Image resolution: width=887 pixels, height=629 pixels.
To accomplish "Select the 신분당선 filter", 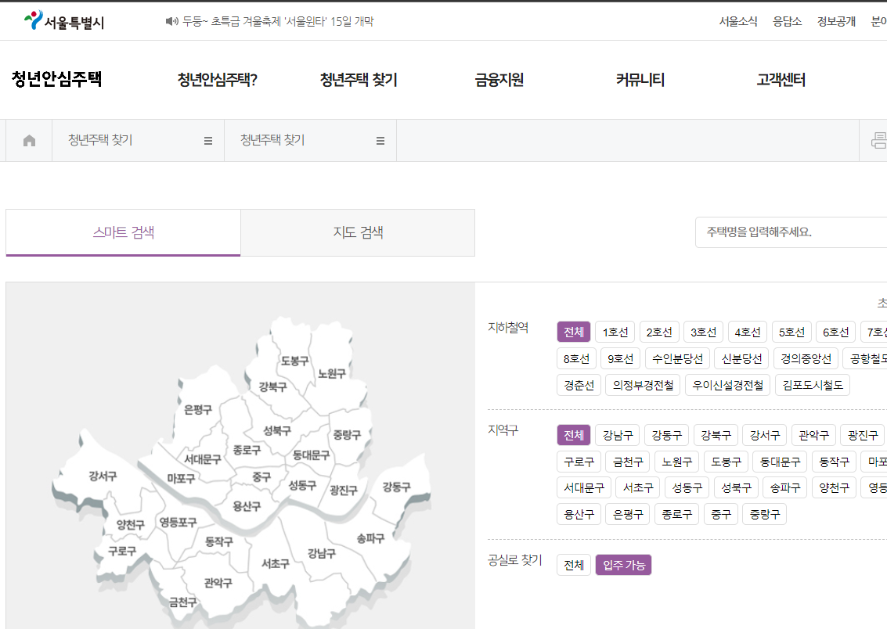I will [x=741, y=358].
